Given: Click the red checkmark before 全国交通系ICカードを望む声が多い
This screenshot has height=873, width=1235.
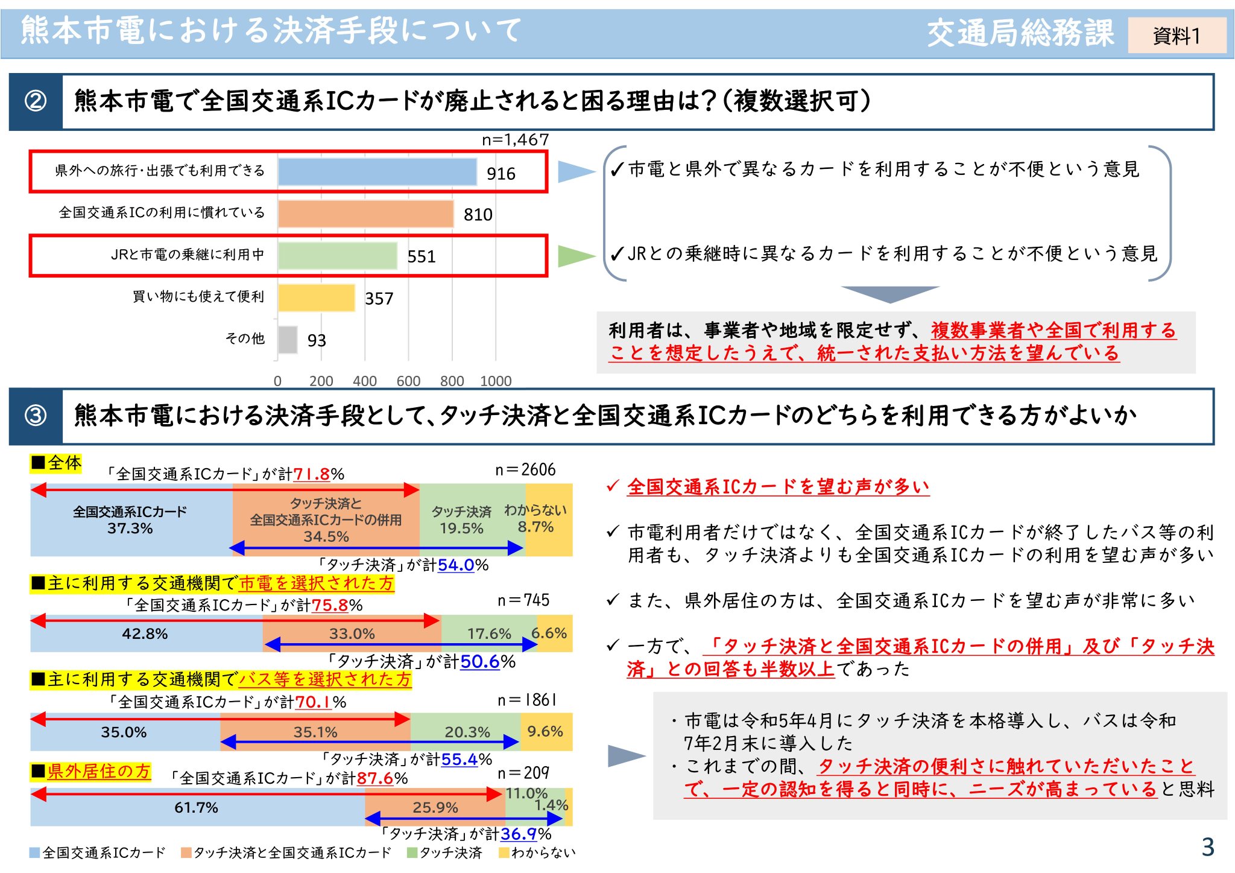Looking at the screenshot, I should [x=613, y=486].
